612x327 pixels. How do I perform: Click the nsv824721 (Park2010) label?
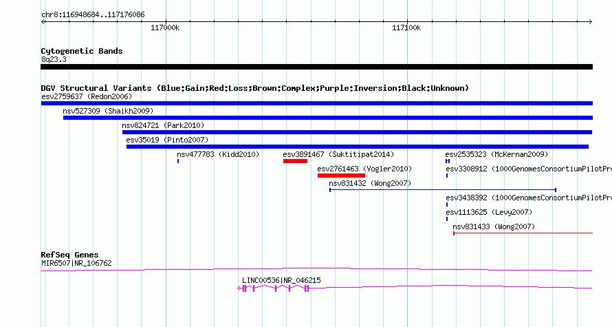(x=163, y=125)
